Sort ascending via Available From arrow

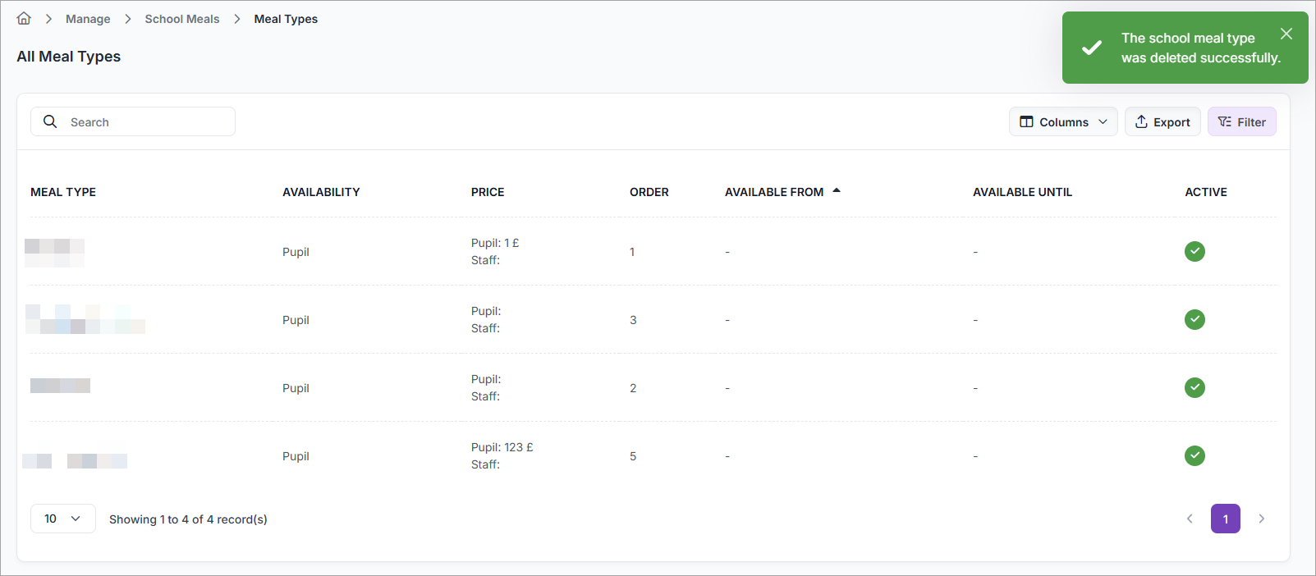coord(837,190)
